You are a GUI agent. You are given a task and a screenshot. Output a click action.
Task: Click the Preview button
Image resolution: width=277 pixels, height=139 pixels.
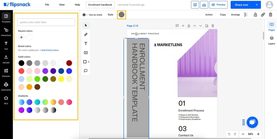[x=219, y=5]
